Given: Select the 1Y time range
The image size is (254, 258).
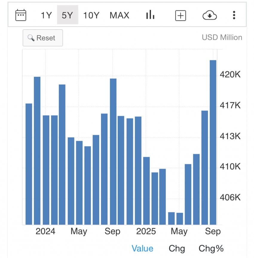Looking at the screenshot, I should tap(46, 15).
